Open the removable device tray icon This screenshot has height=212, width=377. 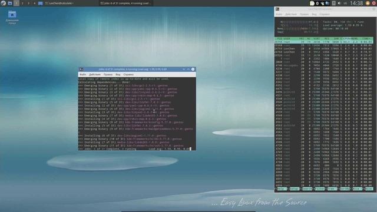point(334,3)
